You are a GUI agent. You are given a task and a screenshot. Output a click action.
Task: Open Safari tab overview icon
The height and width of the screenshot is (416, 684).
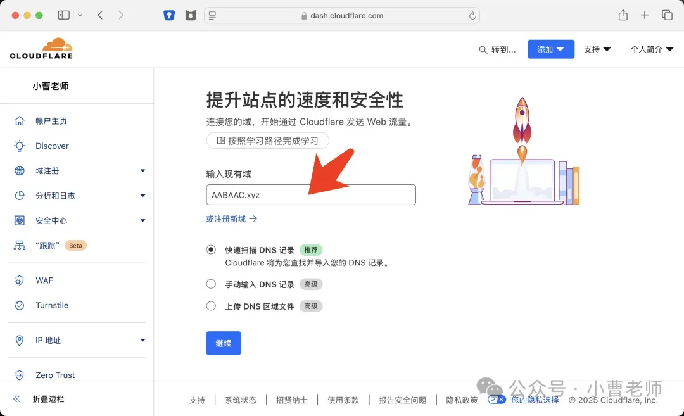tap(667, 15)
